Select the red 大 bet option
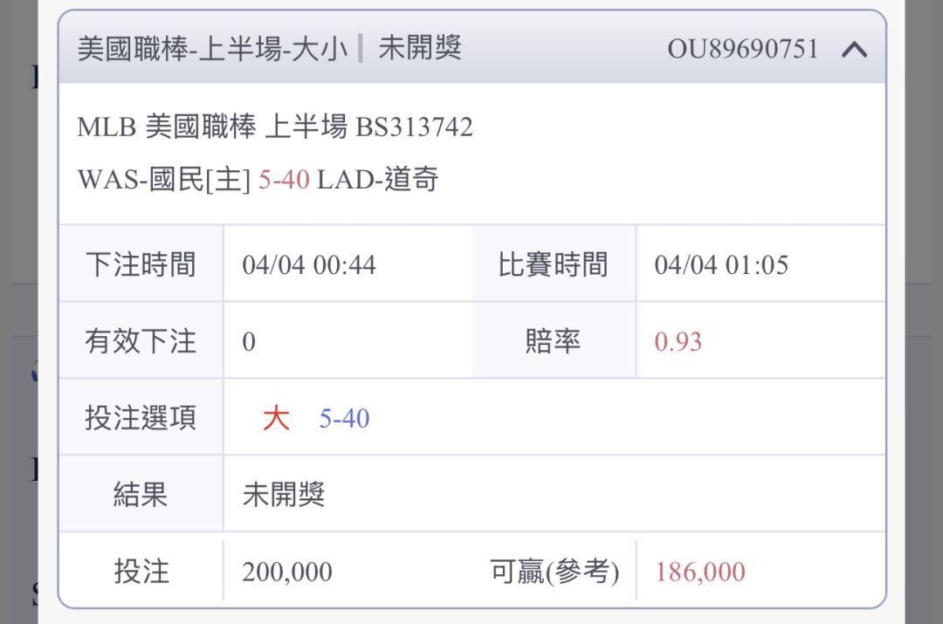The height and width of the screenshot is (624, 943). click(x=276, y=419)
